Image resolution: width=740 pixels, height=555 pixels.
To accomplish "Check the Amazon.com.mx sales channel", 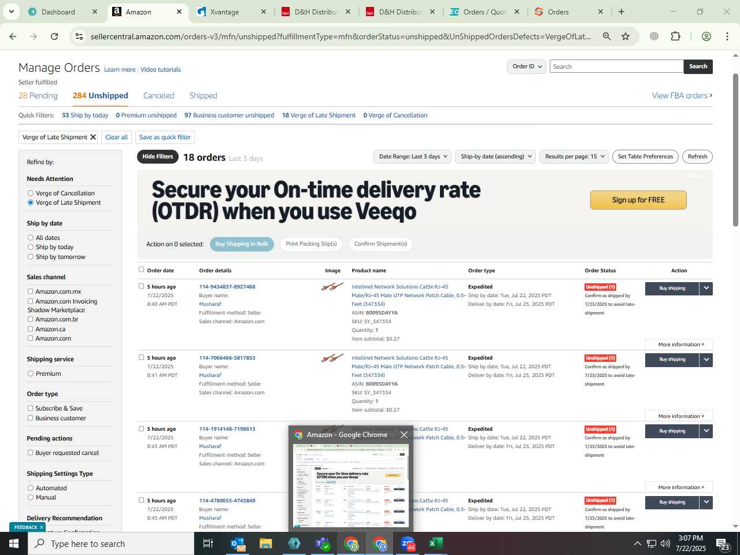I will [x=31, y=291].
